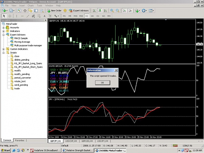This screenshot has height=153, width=204.
Task: Click the chart shift triangle marker
Action: (166, 20)
